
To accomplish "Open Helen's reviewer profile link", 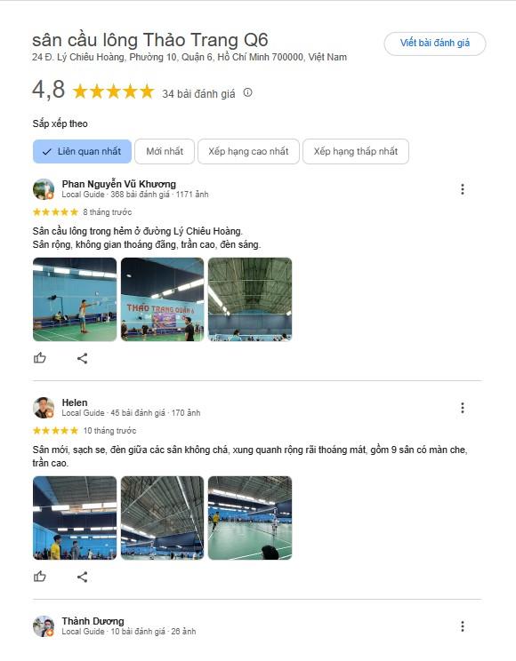I will [75, 402].
